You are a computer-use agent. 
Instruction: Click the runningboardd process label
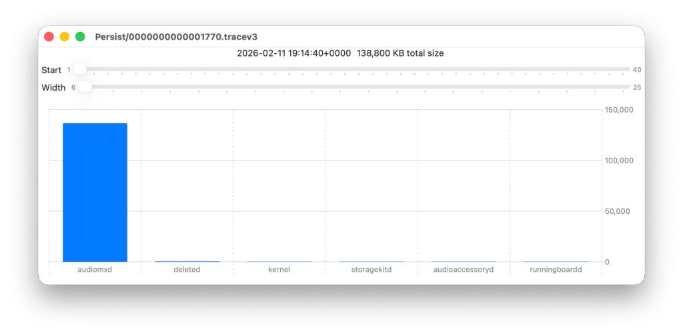point(556,270)
